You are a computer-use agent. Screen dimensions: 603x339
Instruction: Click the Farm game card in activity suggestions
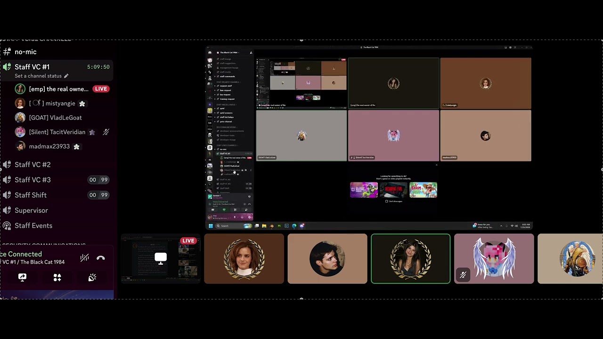click(423, 190)
